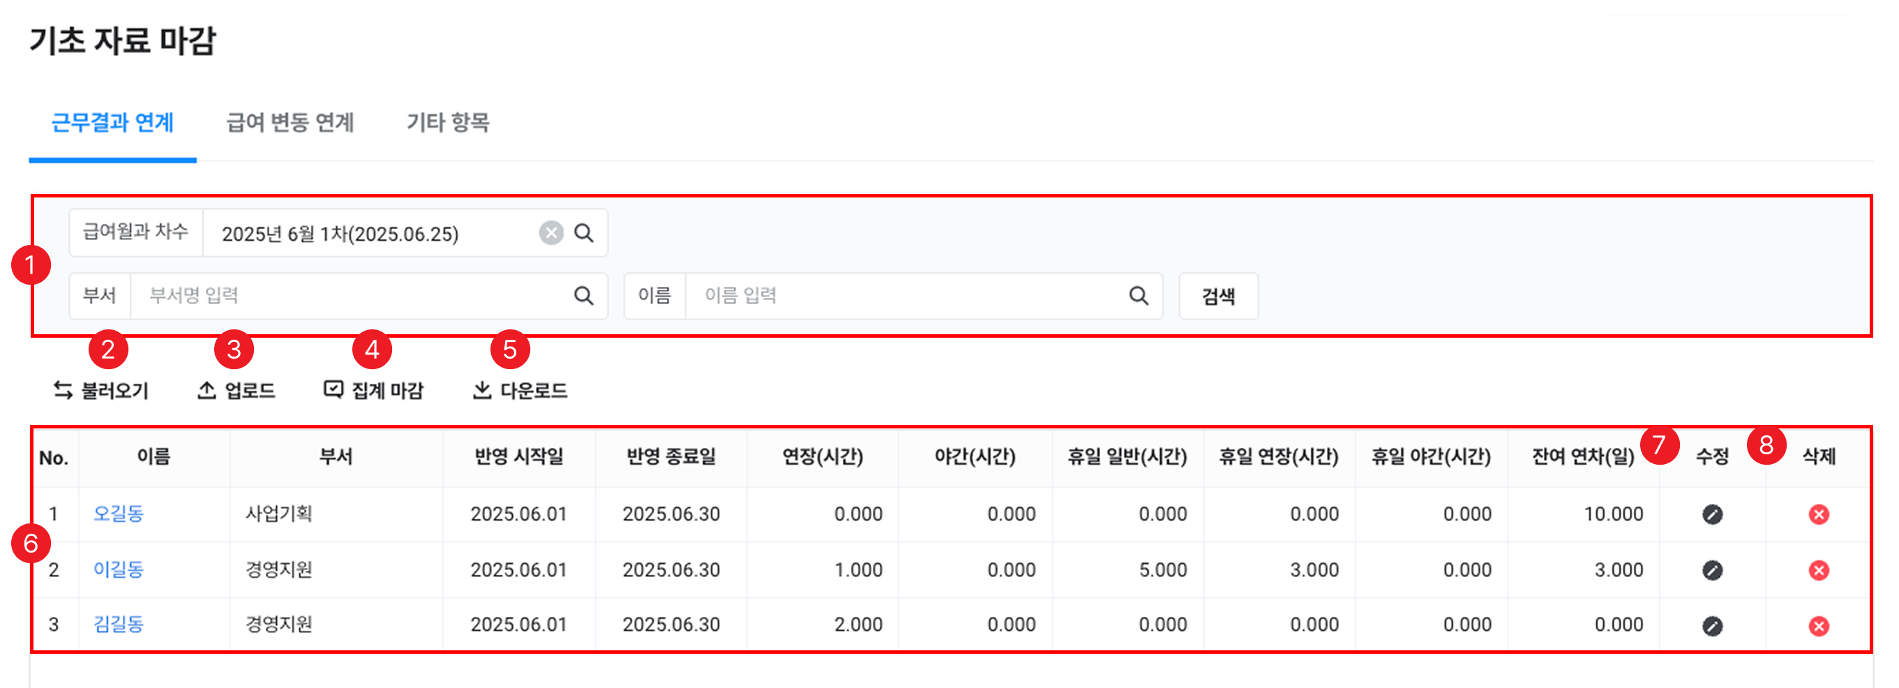Switch to the 급여 변동 연계 tab
Image resolution: width=1899 pixels, height=688 pixels.
(x=290, y=122)
